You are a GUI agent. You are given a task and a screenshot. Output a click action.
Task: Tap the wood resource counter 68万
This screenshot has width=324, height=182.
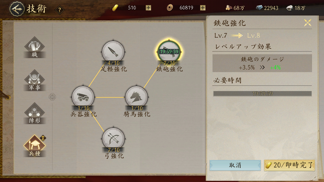click(x=235, y=8)
